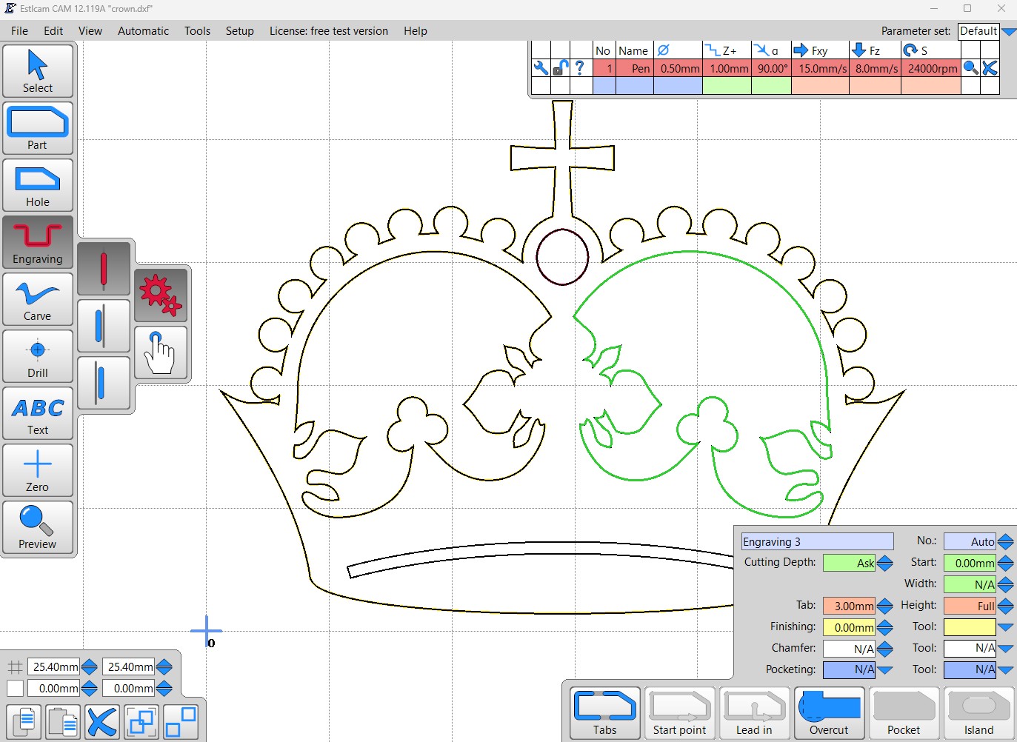This screenshot has height=742, width=1017.
Task: Expand the Parameter set Default dropdown
Action: (1008, 31)
